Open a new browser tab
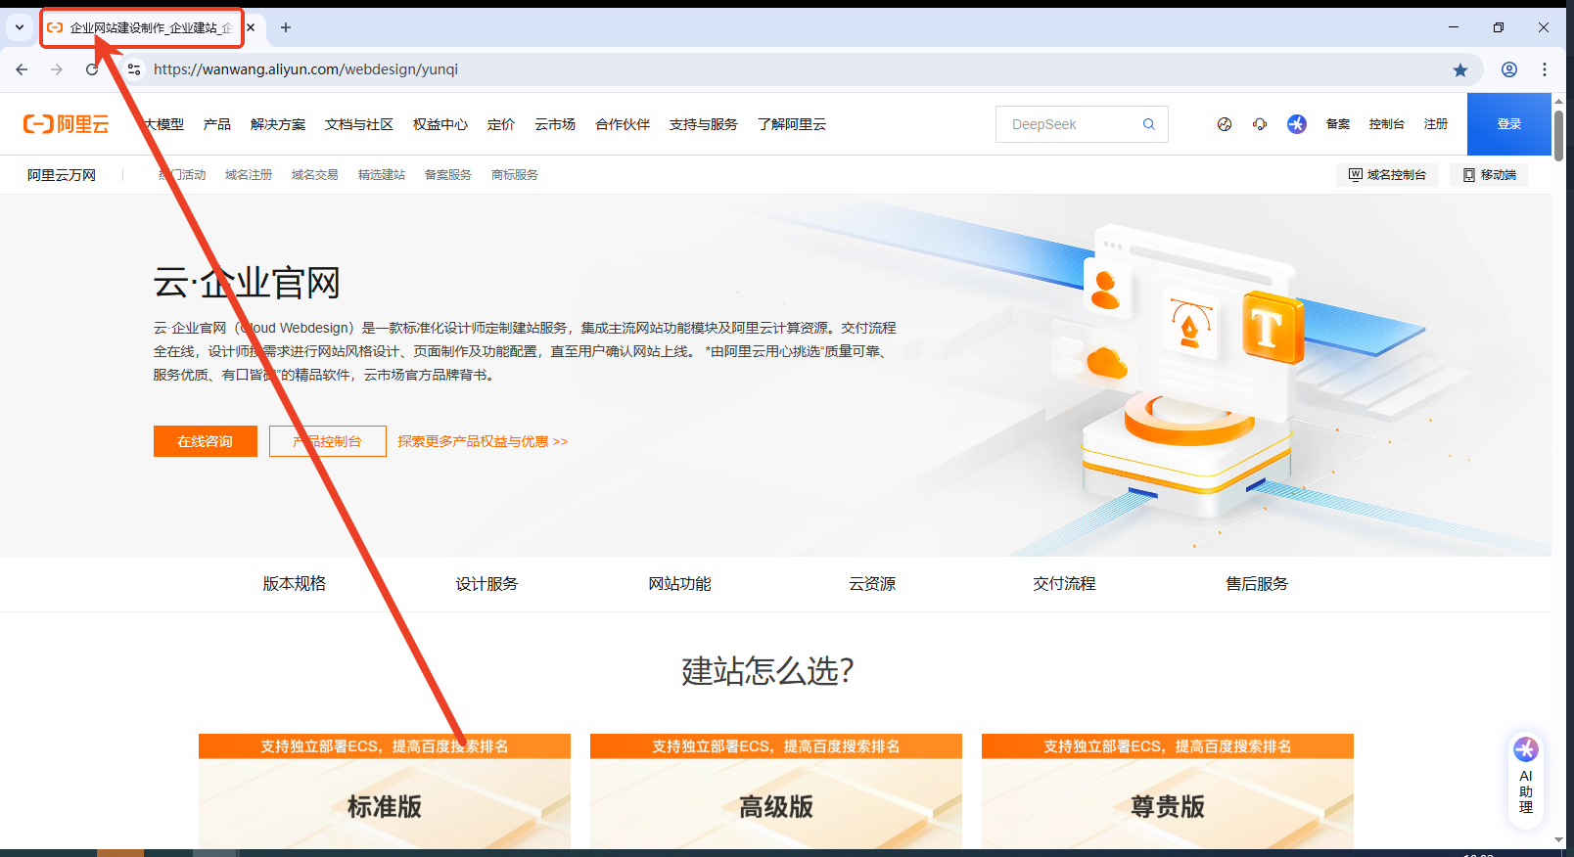 click(x=286, y=27)
